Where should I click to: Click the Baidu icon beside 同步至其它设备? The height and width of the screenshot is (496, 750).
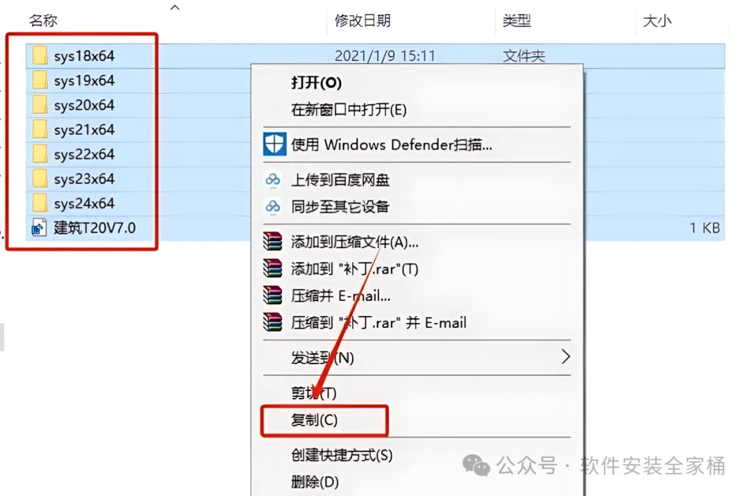(273, 206)
